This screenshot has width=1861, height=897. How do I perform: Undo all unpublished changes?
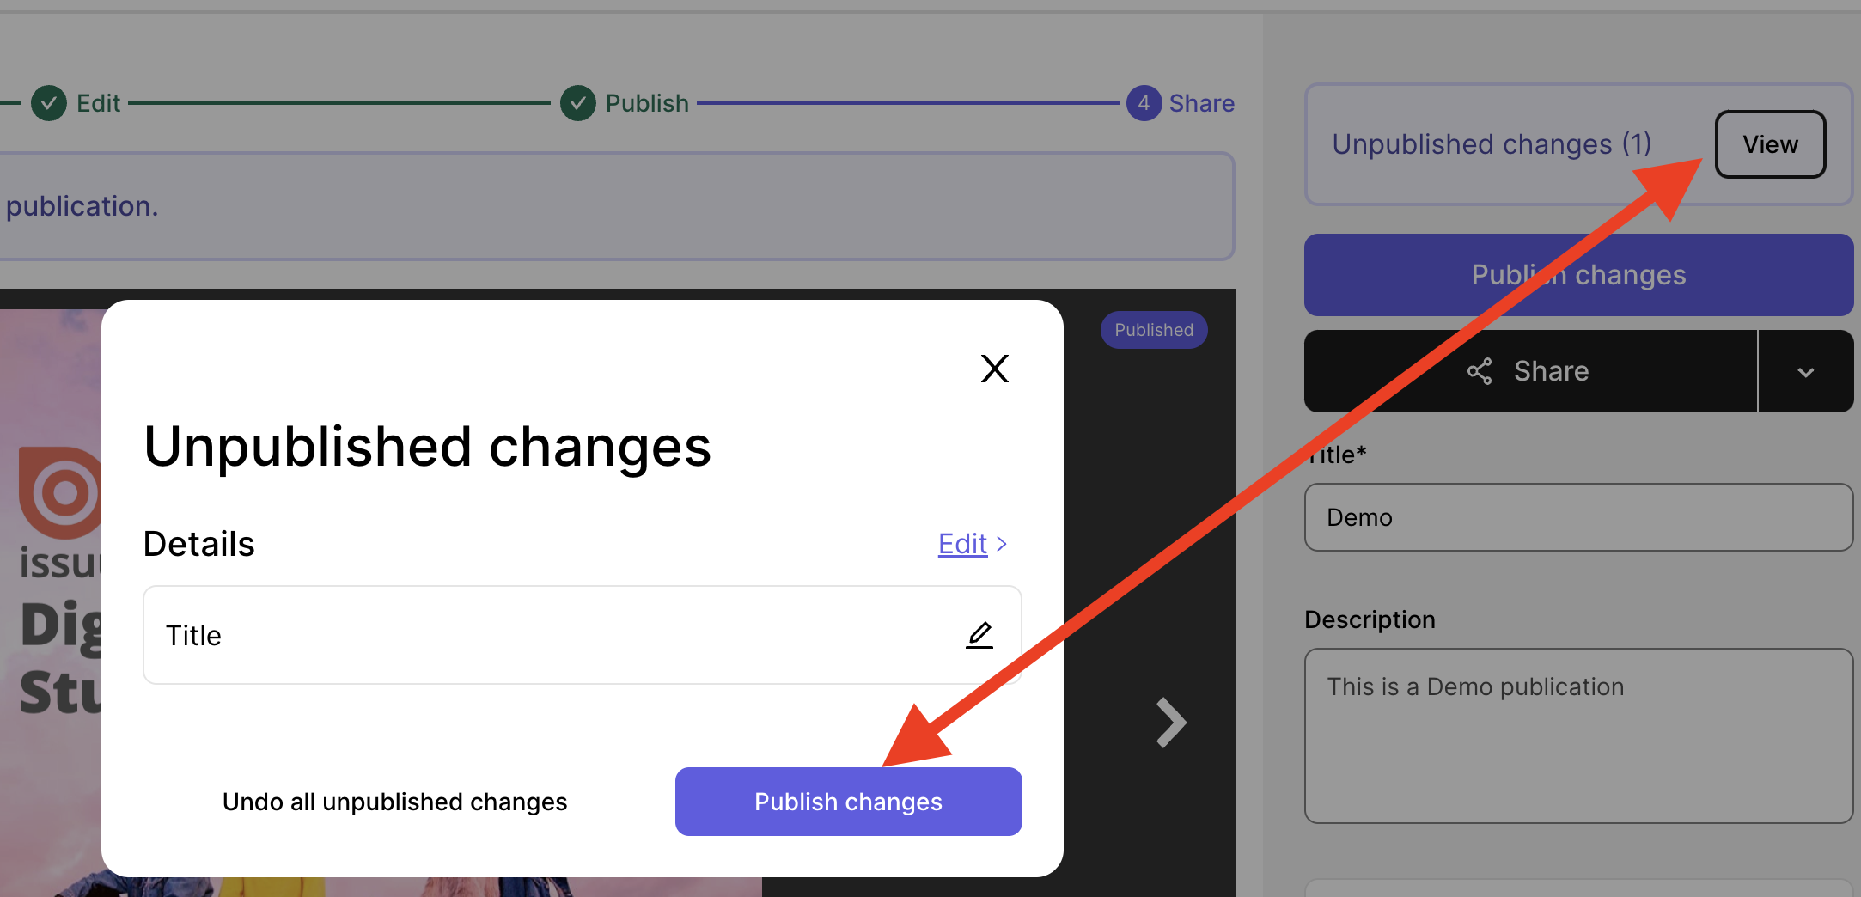(394, 802)
